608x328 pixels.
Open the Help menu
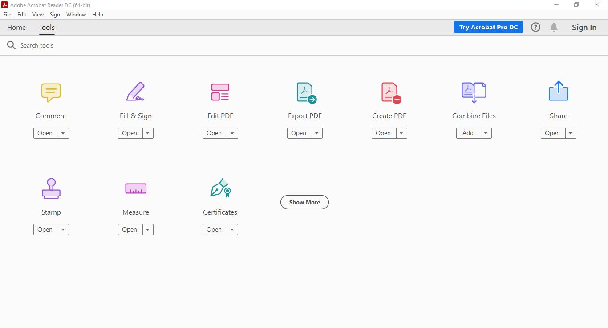click(97, 15)
